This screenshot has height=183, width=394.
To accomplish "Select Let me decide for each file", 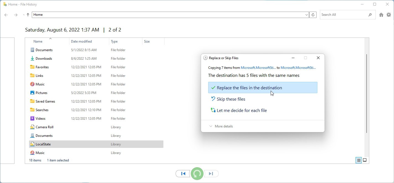I will 242,110.
